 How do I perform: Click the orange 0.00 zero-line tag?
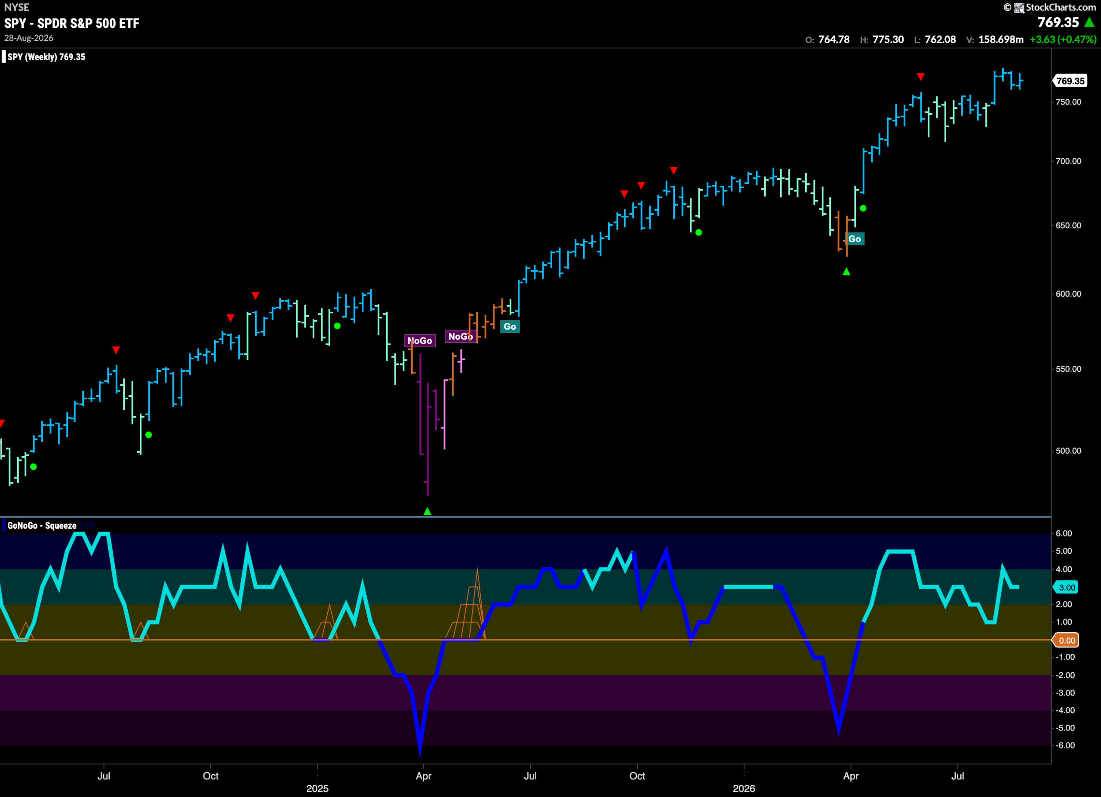coord(1066,641)
